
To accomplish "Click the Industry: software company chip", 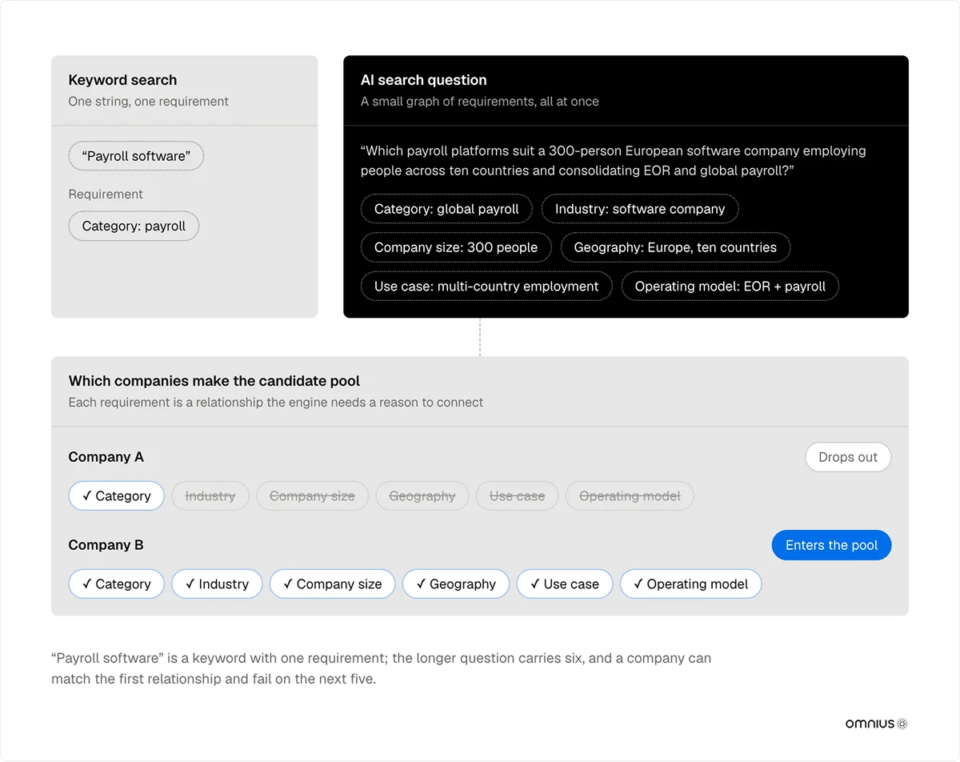I will (640, 209).
